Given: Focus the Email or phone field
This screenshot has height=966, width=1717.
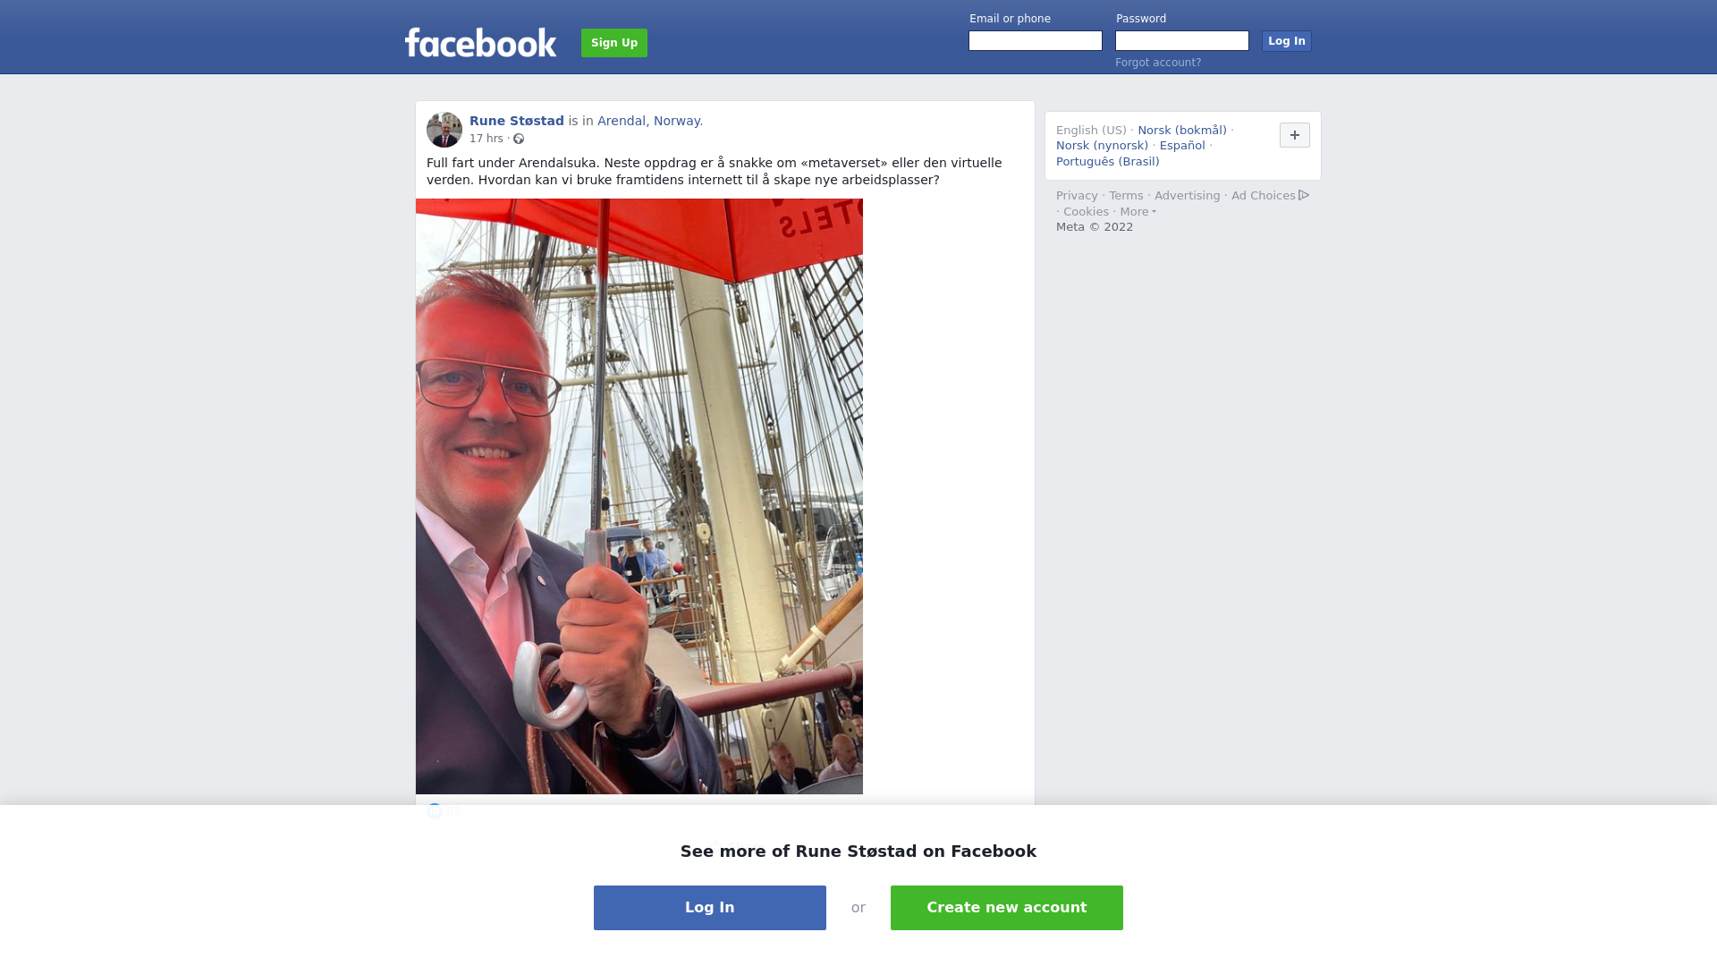Looking at the screenshot, I should click(x=1036, y=41).
